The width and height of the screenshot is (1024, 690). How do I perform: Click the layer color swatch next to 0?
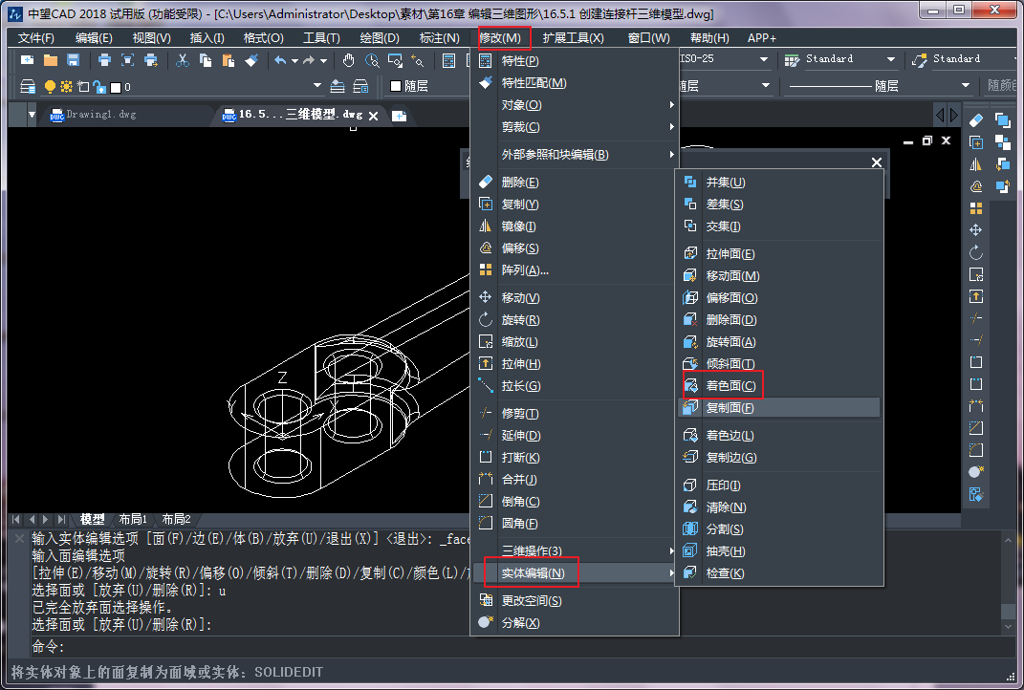click(117, 84)
